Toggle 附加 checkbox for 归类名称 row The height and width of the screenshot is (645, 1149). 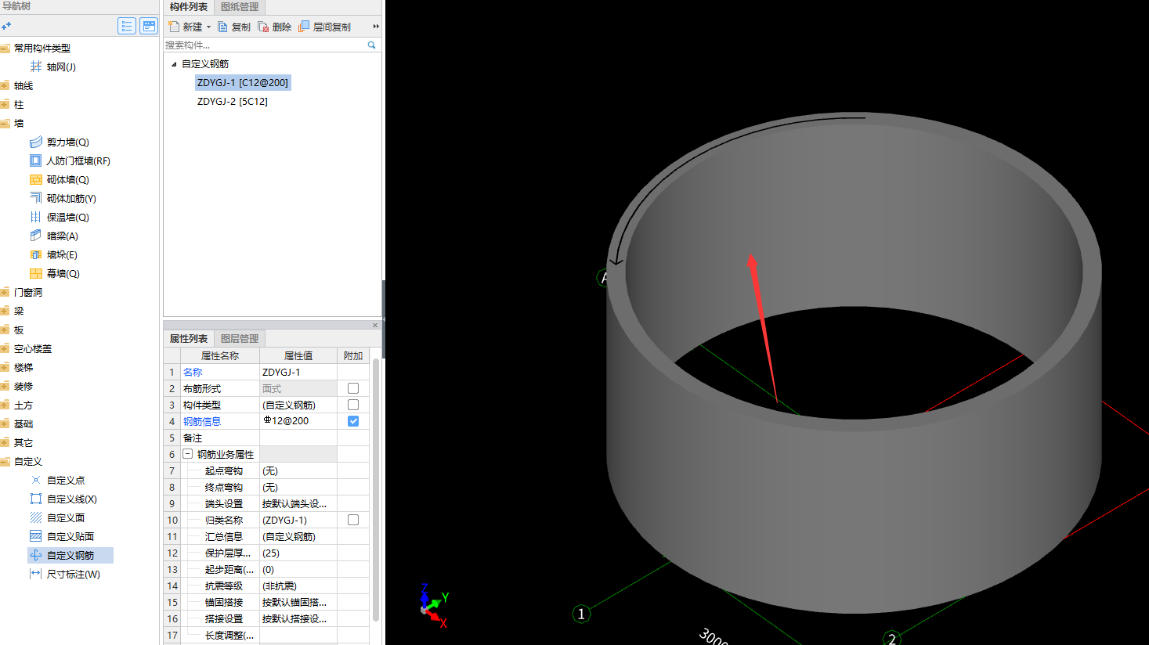click(x=353, y=520)
